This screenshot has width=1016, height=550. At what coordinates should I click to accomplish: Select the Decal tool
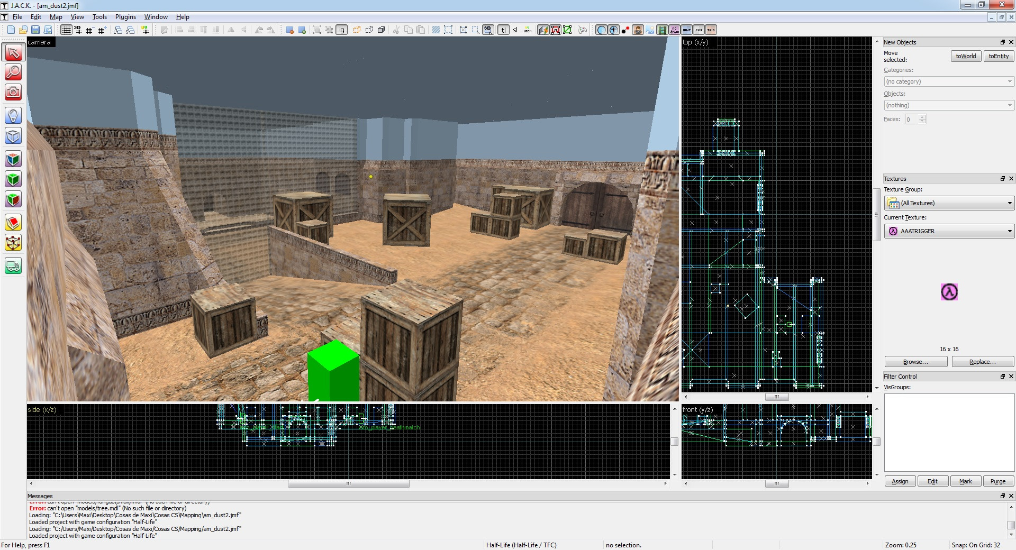(x=13, y=199)
